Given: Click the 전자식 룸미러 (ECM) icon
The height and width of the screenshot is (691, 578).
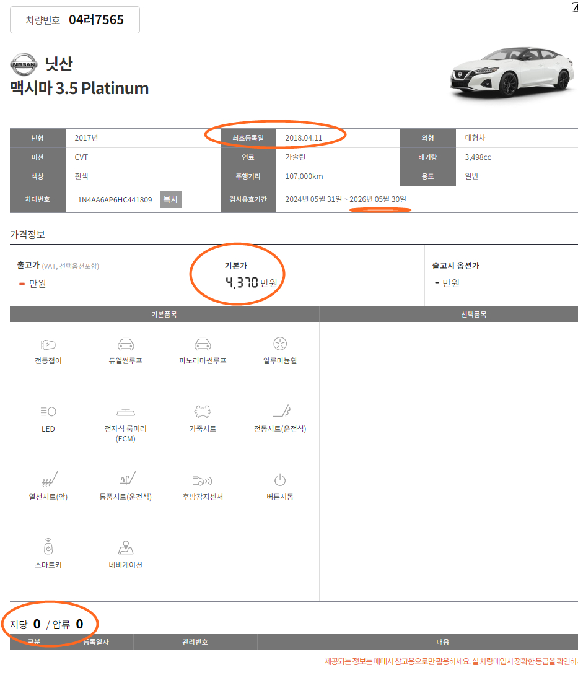Looking at the screenshot, I should pyautogui.click(x=126, y=412).
